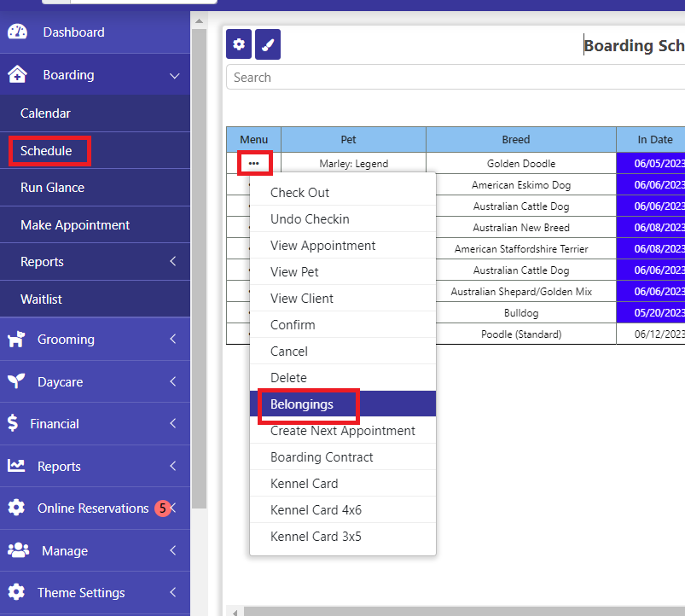Click the Grooming dog icon
The width and height of the screenshot is (685, 616).
coord(15,340)
